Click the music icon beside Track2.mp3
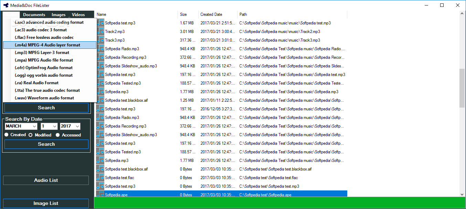The image size is (466, 209). pos(100,31)
